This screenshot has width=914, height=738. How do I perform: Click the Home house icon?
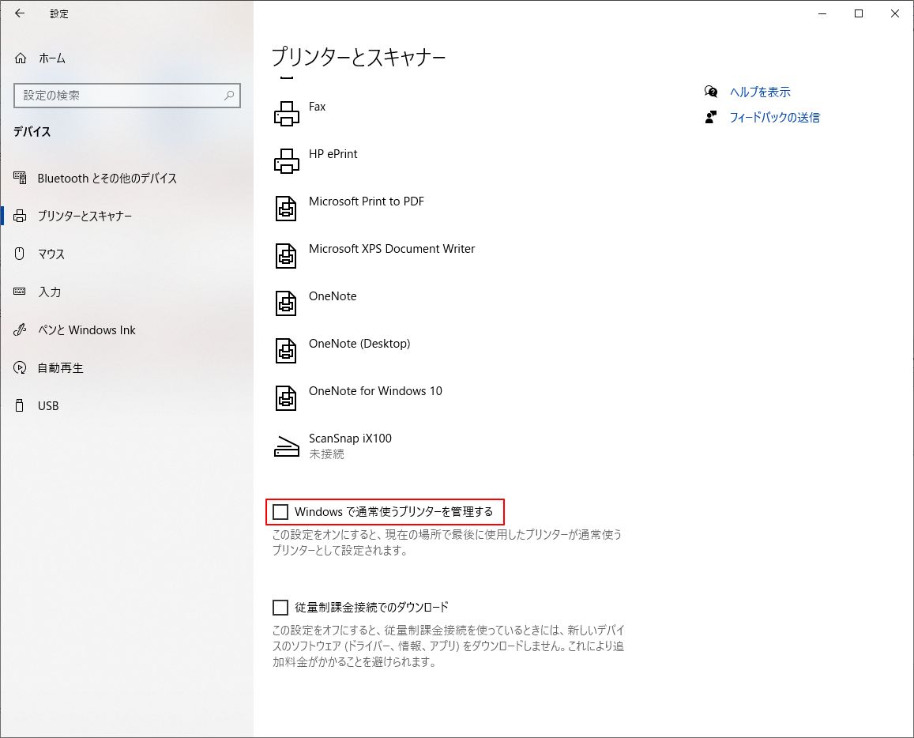pyautogui.click(x=21, y=58)
